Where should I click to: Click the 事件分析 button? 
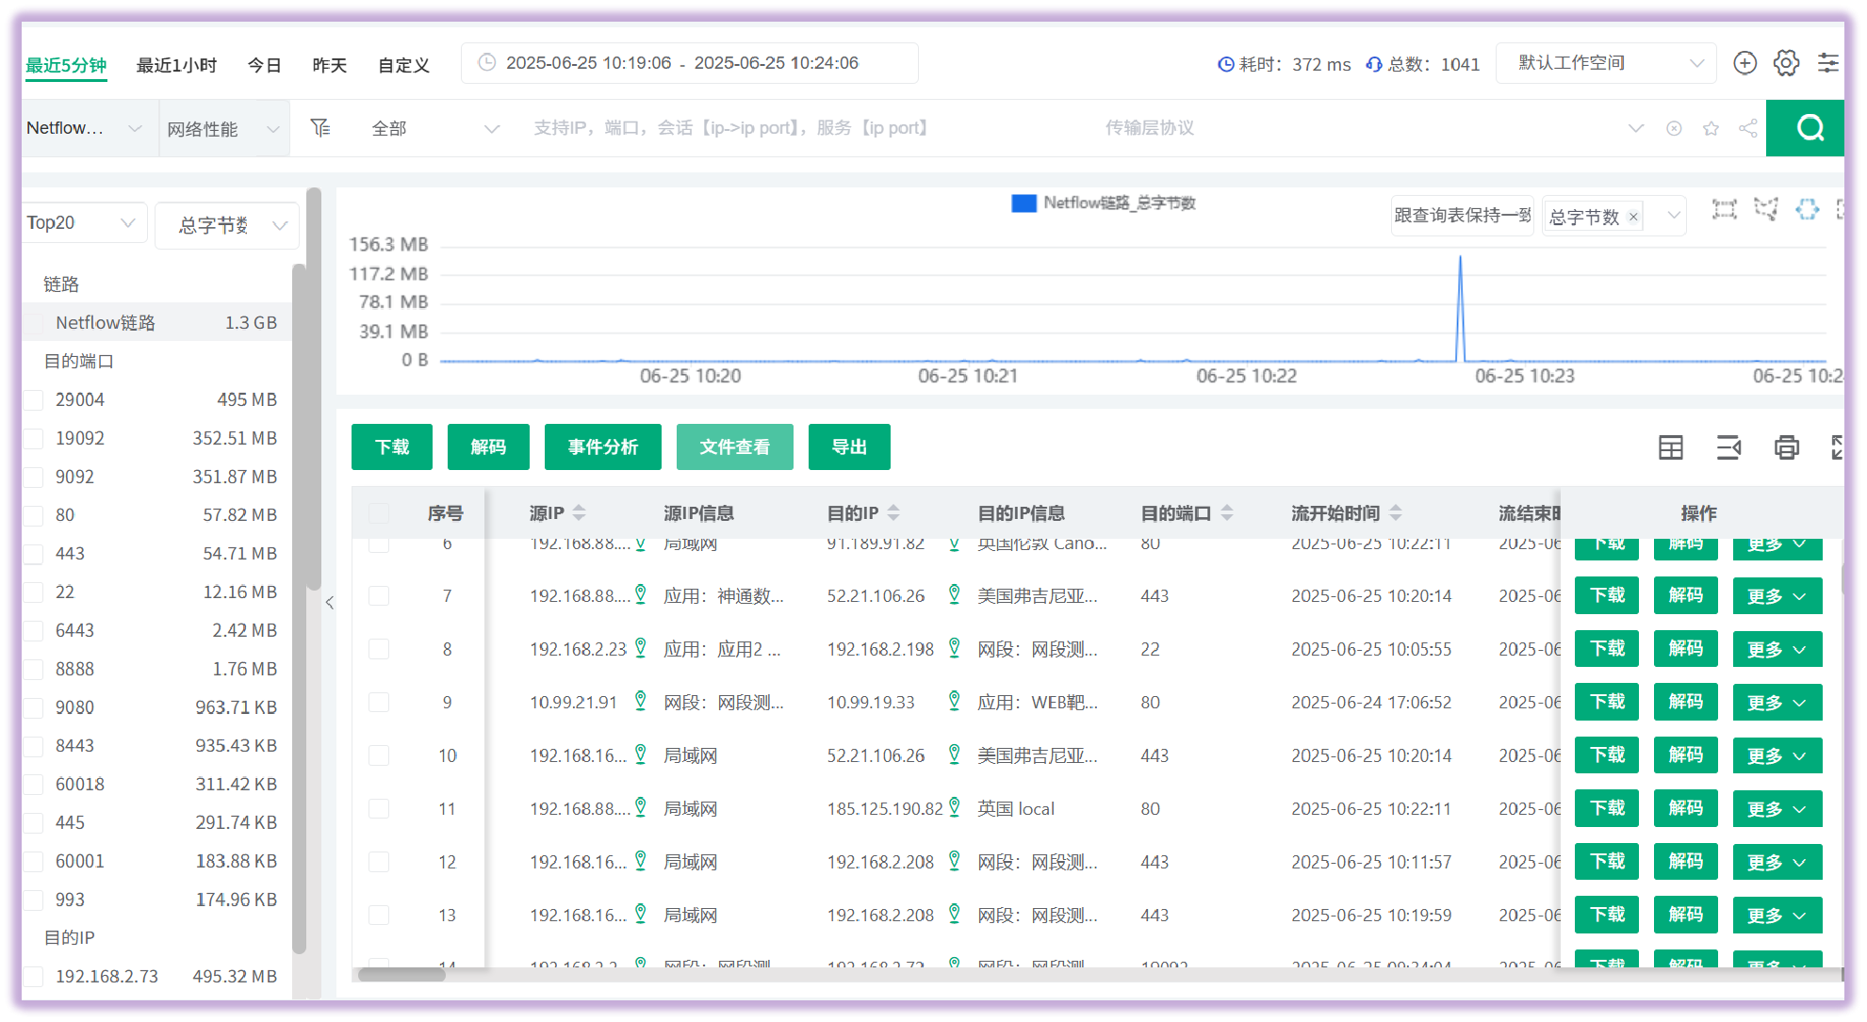(603, 446)
